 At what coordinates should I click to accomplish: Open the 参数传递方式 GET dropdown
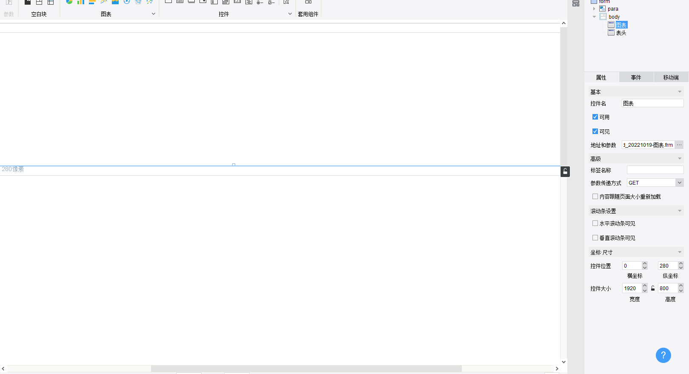coord(655,183)
